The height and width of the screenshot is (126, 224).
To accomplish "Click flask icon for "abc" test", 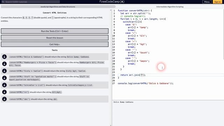I will [5, 99].
